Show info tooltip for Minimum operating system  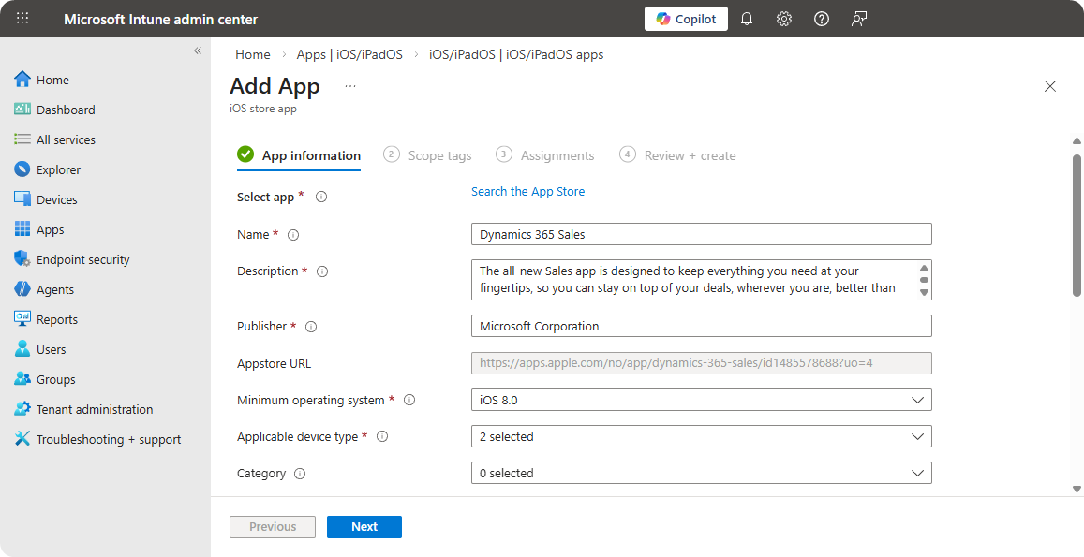[x=408, y=400]
